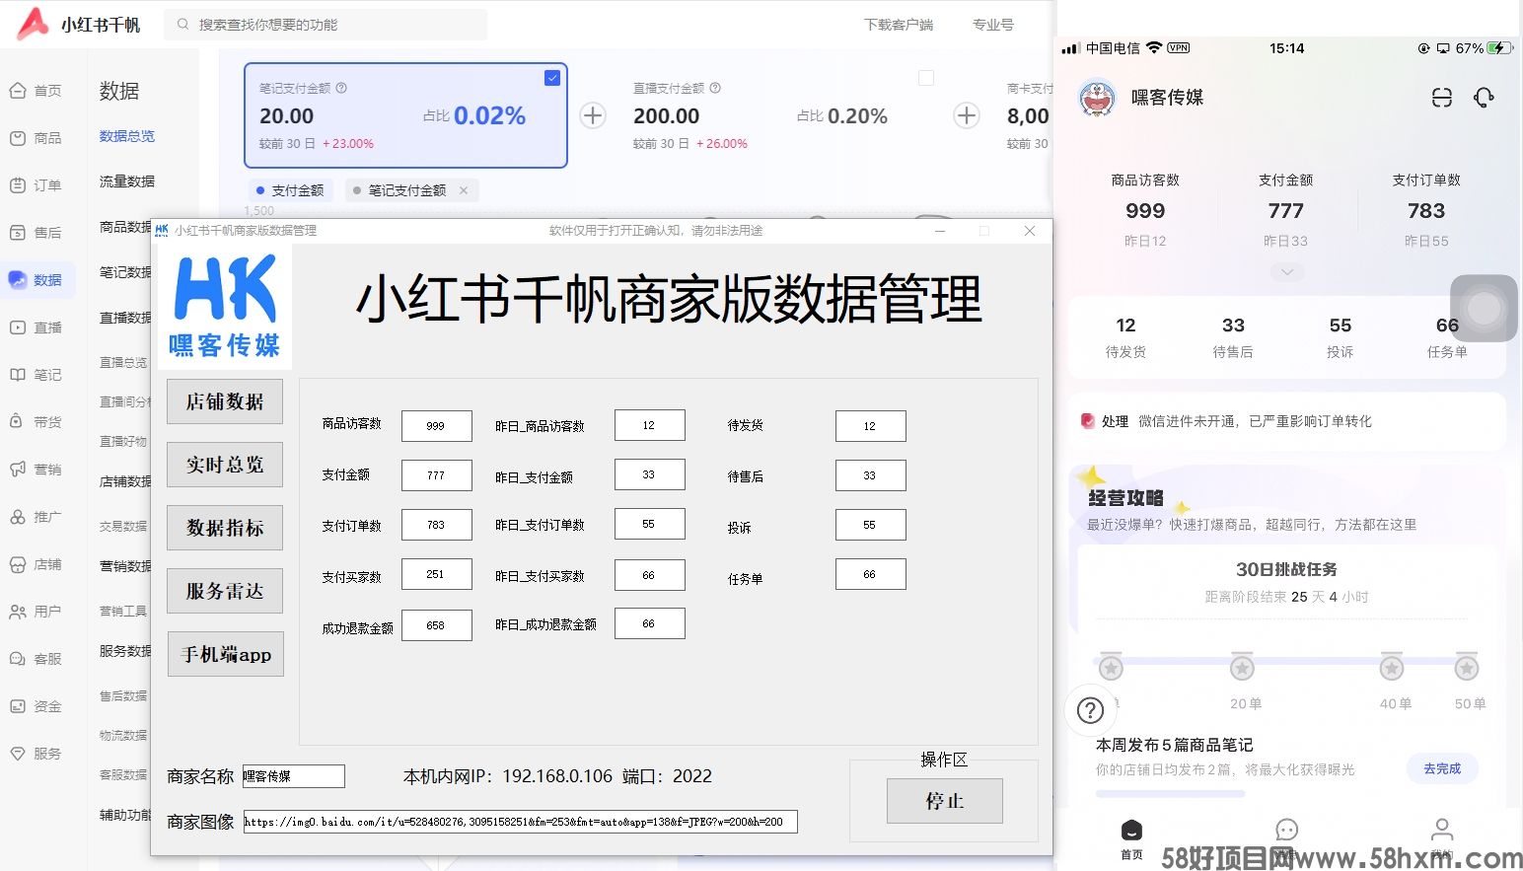The width and height of the screenshot is (1523, 871).
Task: Remove the 笔记支付金额 legend chip
Action: click(464, 190)
